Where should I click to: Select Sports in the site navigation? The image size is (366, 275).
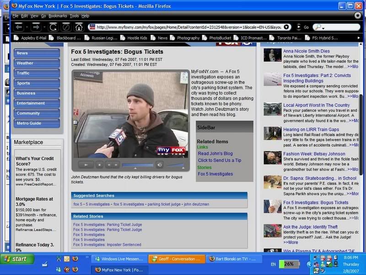click(37, 83)
